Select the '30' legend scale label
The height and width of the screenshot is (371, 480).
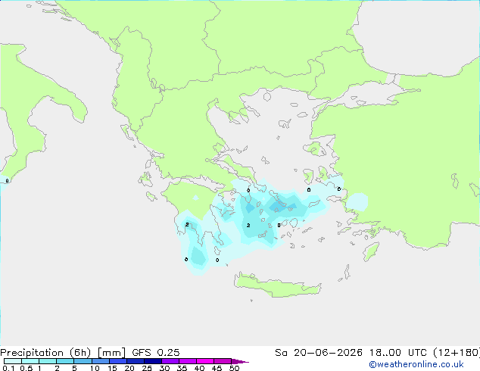(x=164, y=368)
